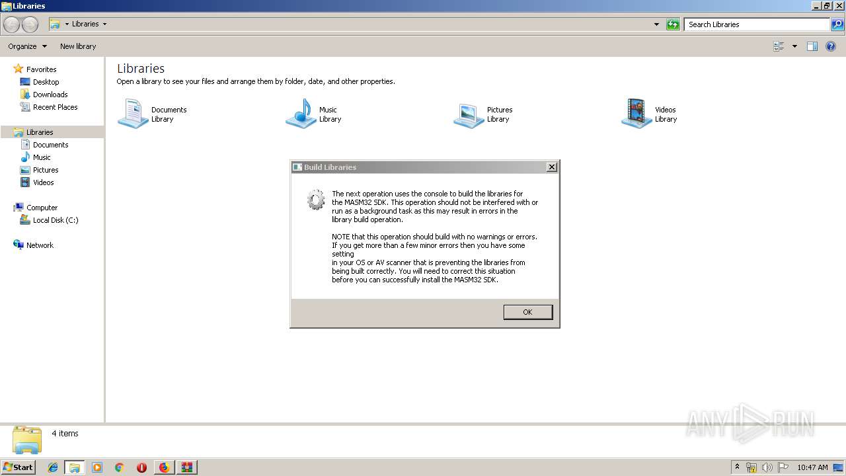This screenshot has width=846, height=476.
Task: Toggle the preview pane
Action: (812, 46)
